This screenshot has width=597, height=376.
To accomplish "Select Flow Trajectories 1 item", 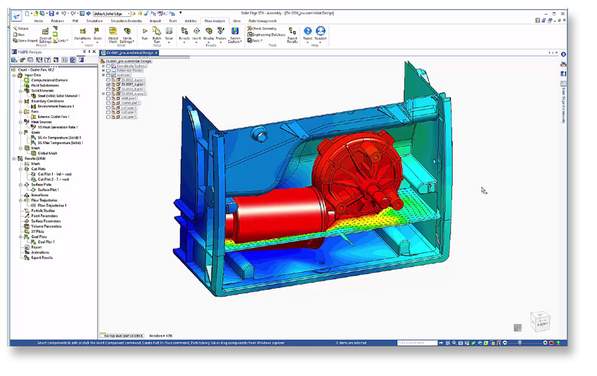I will click(x=52, y=205).
